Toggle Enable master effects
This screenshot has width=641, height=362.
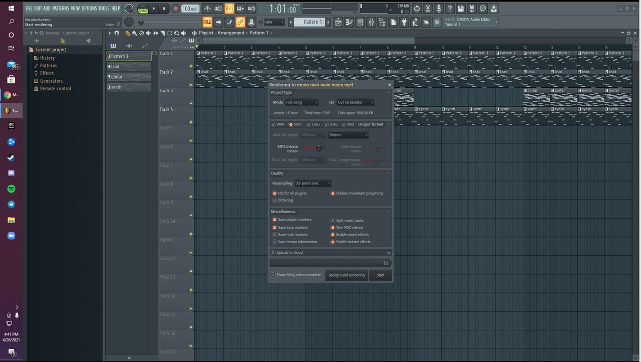(x=351, y=242)
